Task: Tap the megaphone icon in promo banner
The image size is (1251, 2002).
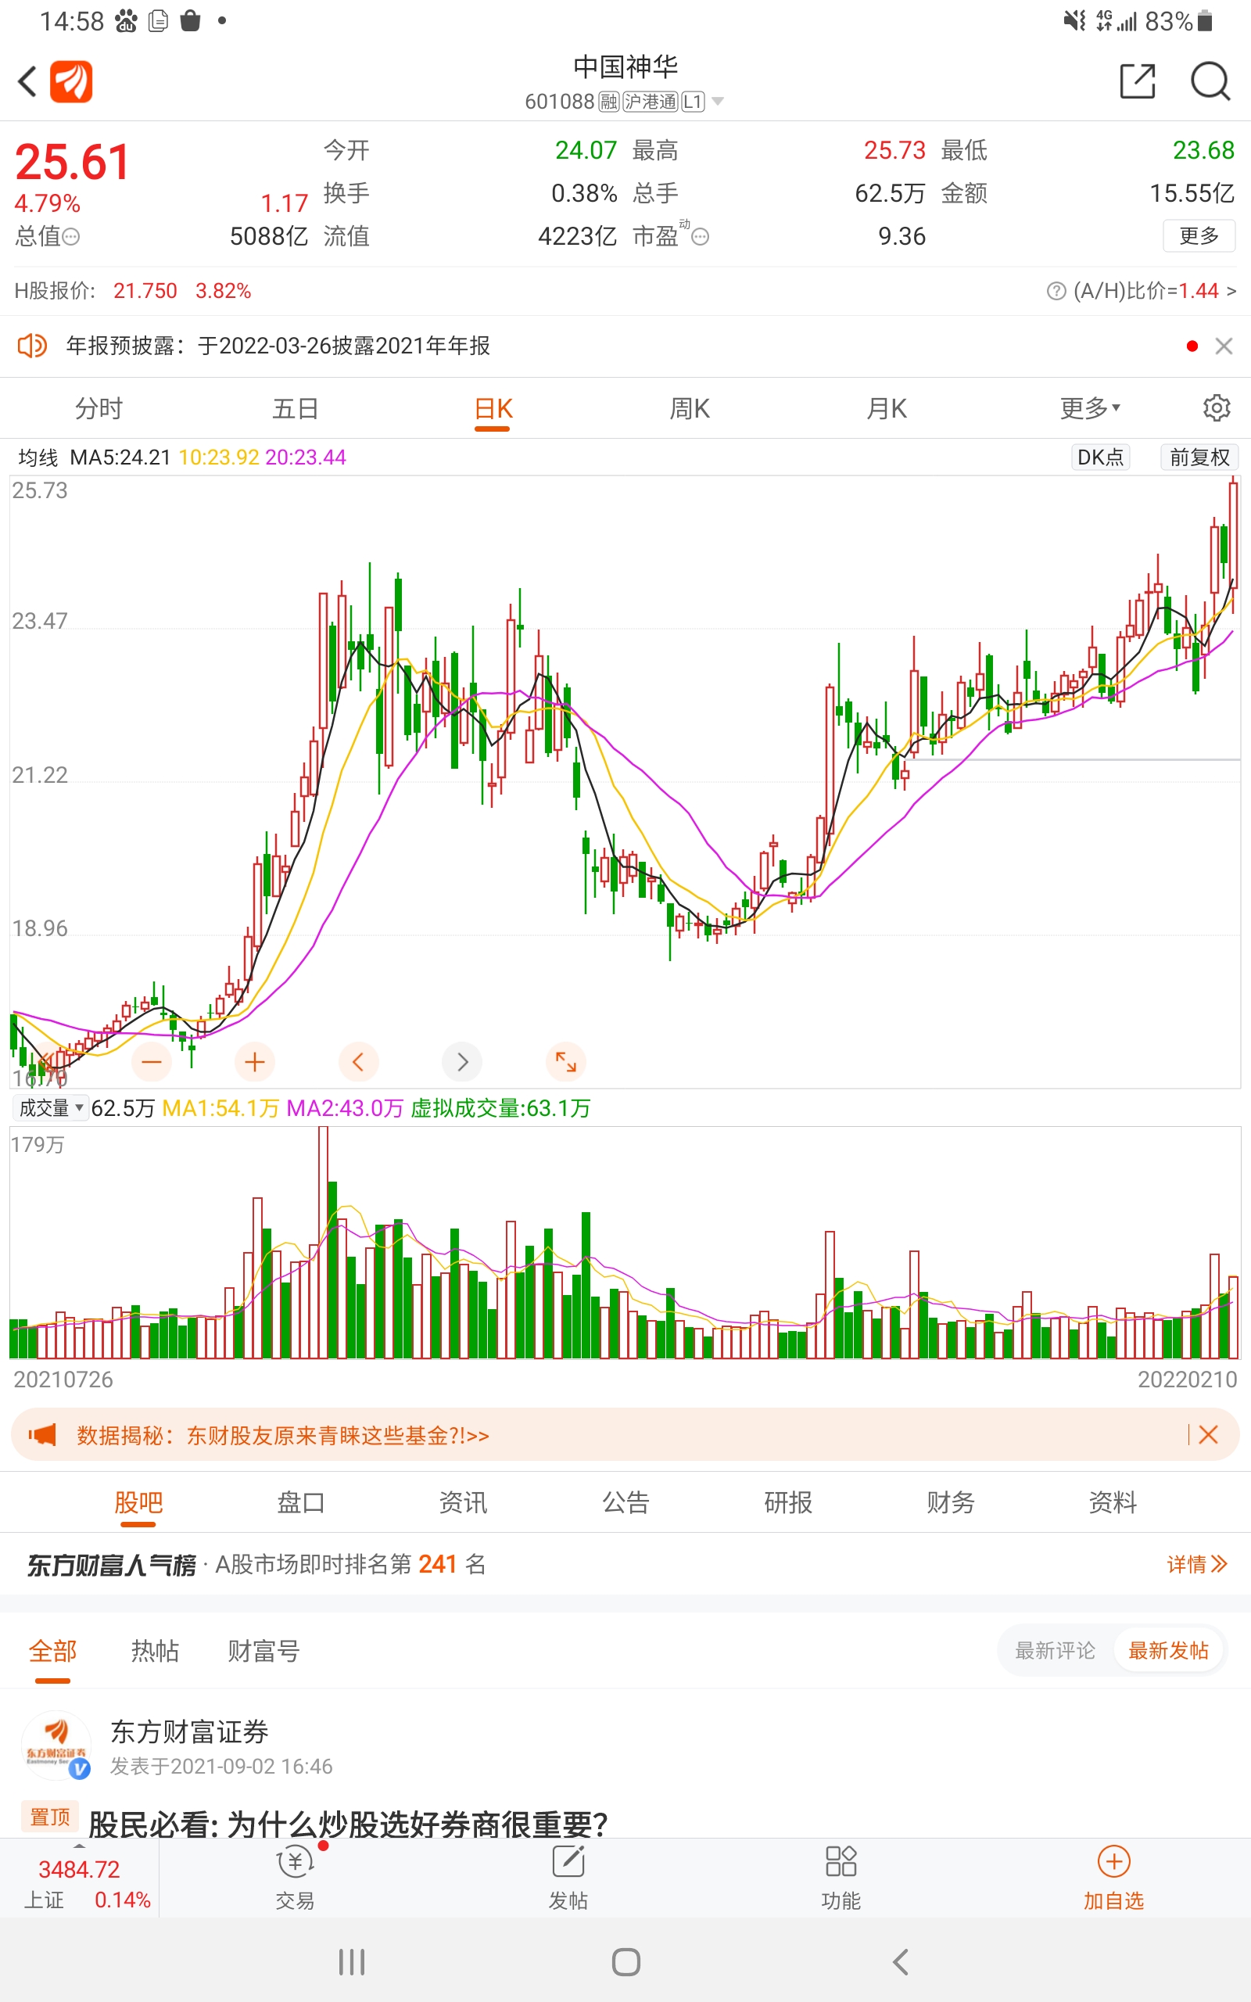Action: click(x=42, y=1435)
